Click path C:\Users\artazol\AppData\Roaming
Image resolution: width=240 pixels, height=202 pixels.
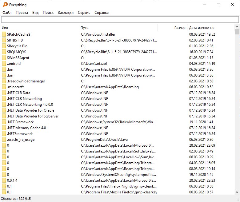coord(110,87)
